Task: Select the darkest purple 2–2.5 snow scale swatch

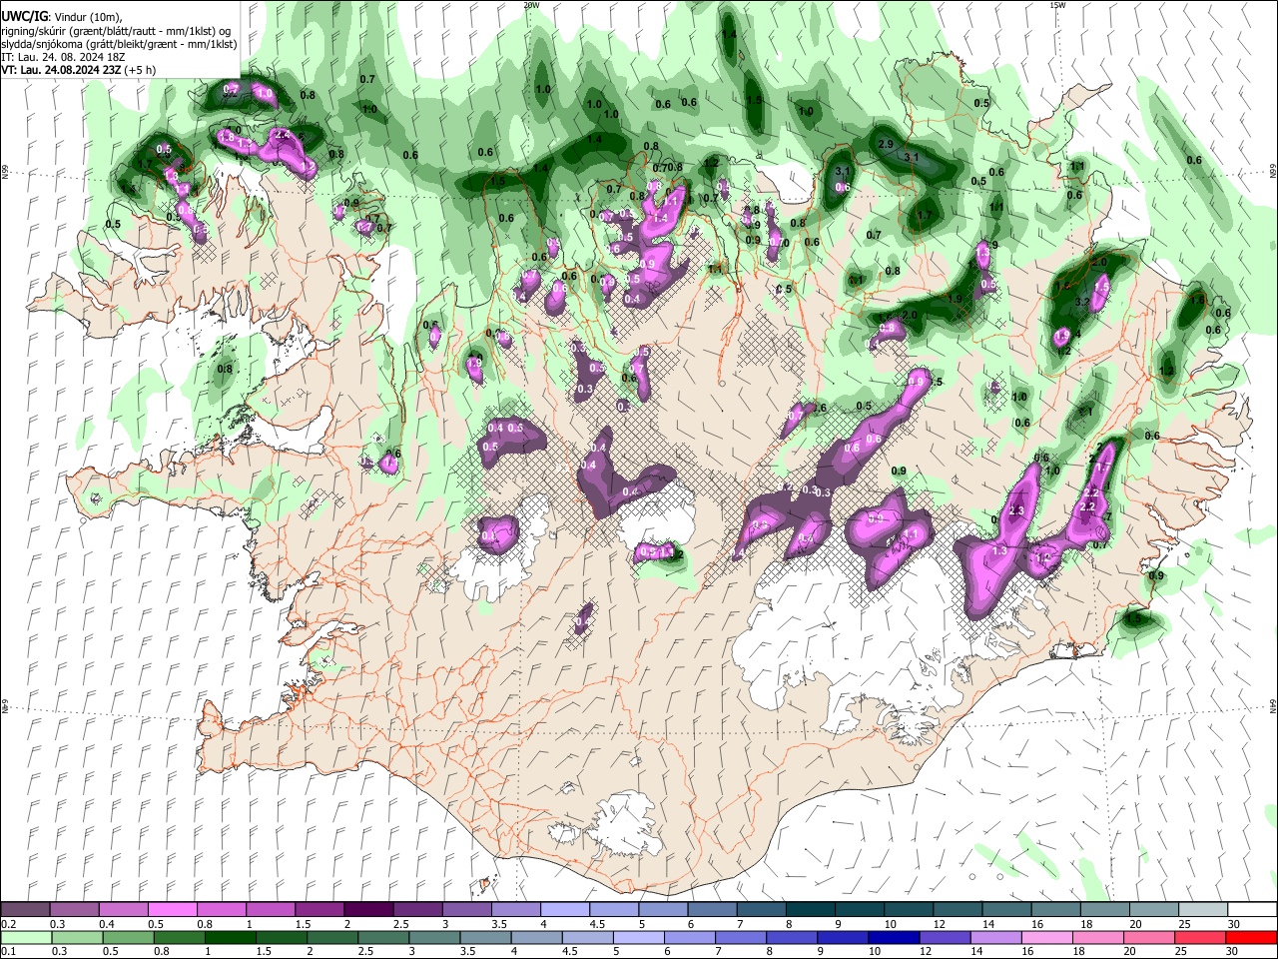Action: click(x=367, y=910)
